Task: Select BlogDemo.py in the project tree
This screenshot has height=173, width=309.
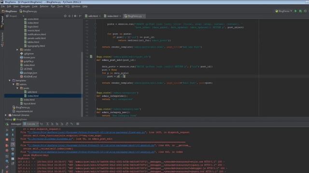Action: [21, 108]
